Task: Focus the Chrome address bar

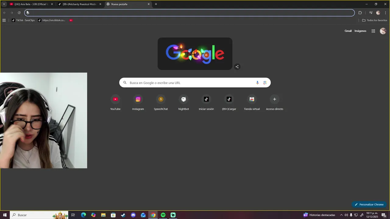Action: tap(190, 13)
